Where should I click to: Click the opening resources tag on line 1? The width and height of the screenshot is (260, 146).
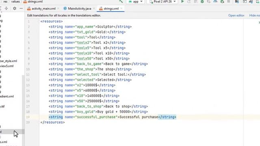(x=52, y=21)
